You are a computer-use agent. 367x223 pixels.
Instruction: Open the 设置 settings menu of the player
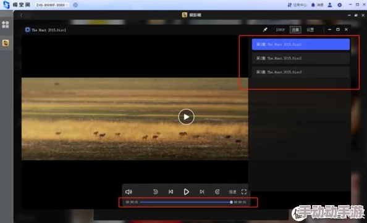coord(310,30)
